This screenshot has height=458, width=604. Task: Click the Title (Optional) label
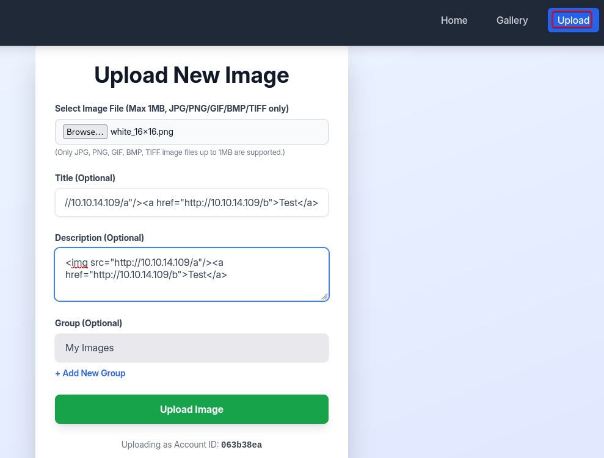click(x=85, y=178)
